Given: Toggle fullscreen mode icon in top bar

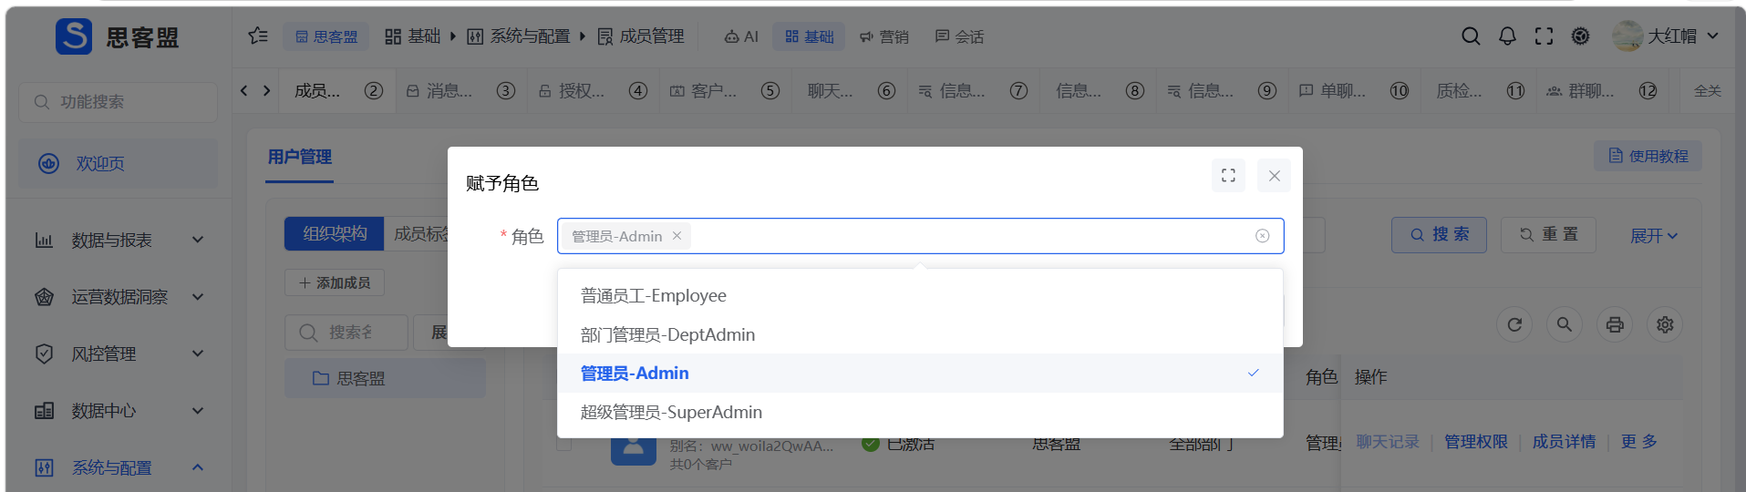Looking at the screenshot, I should pyautogui.click(x=1544, y=36).
